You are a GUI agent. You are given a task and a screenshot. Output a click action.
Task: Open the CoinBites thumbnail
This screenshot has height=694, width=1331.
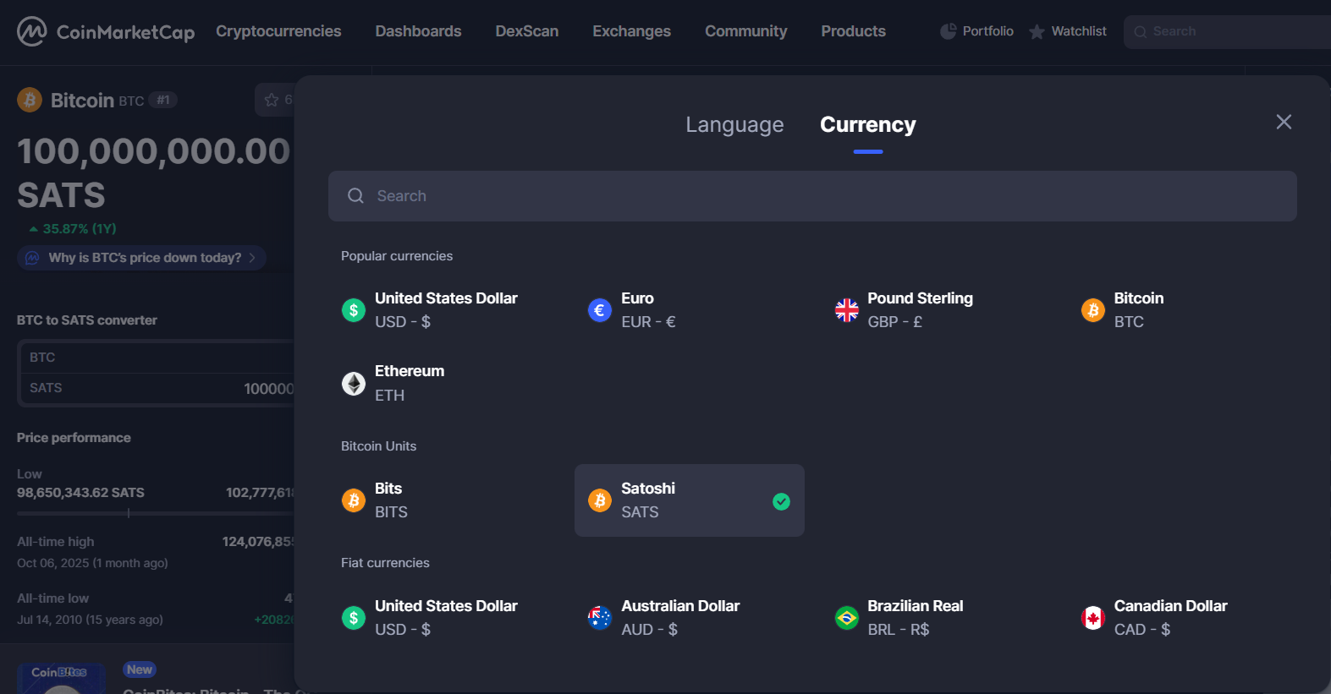click(x=61, y=678)
